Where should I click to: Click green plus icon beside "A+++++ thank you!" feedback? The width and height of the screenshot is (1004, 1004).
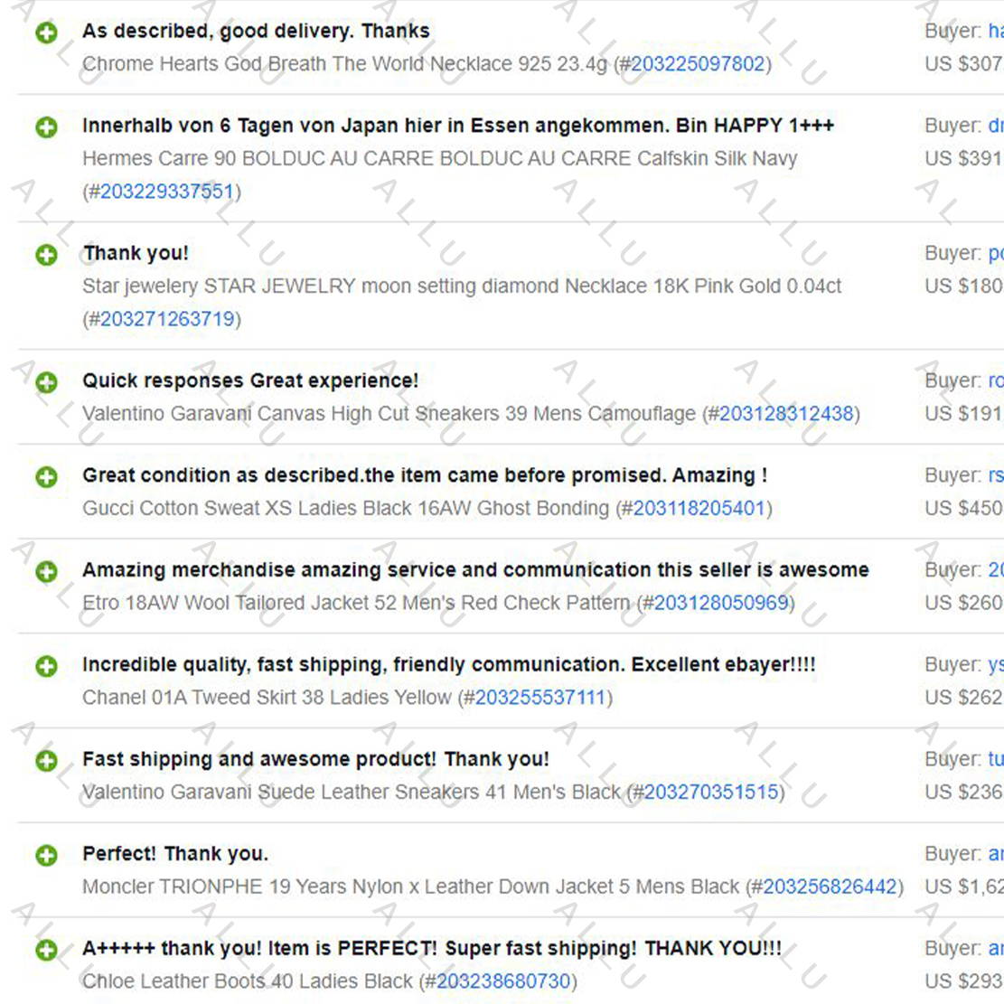click(x=46, y=950)
